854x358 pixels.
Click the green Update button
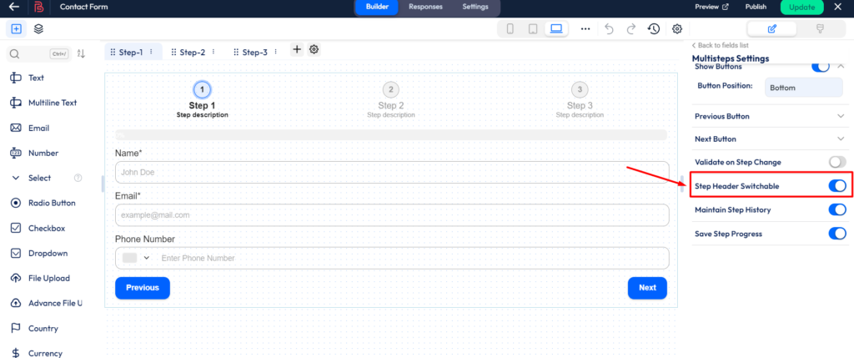pyautogui.click(x=801, y=7)
